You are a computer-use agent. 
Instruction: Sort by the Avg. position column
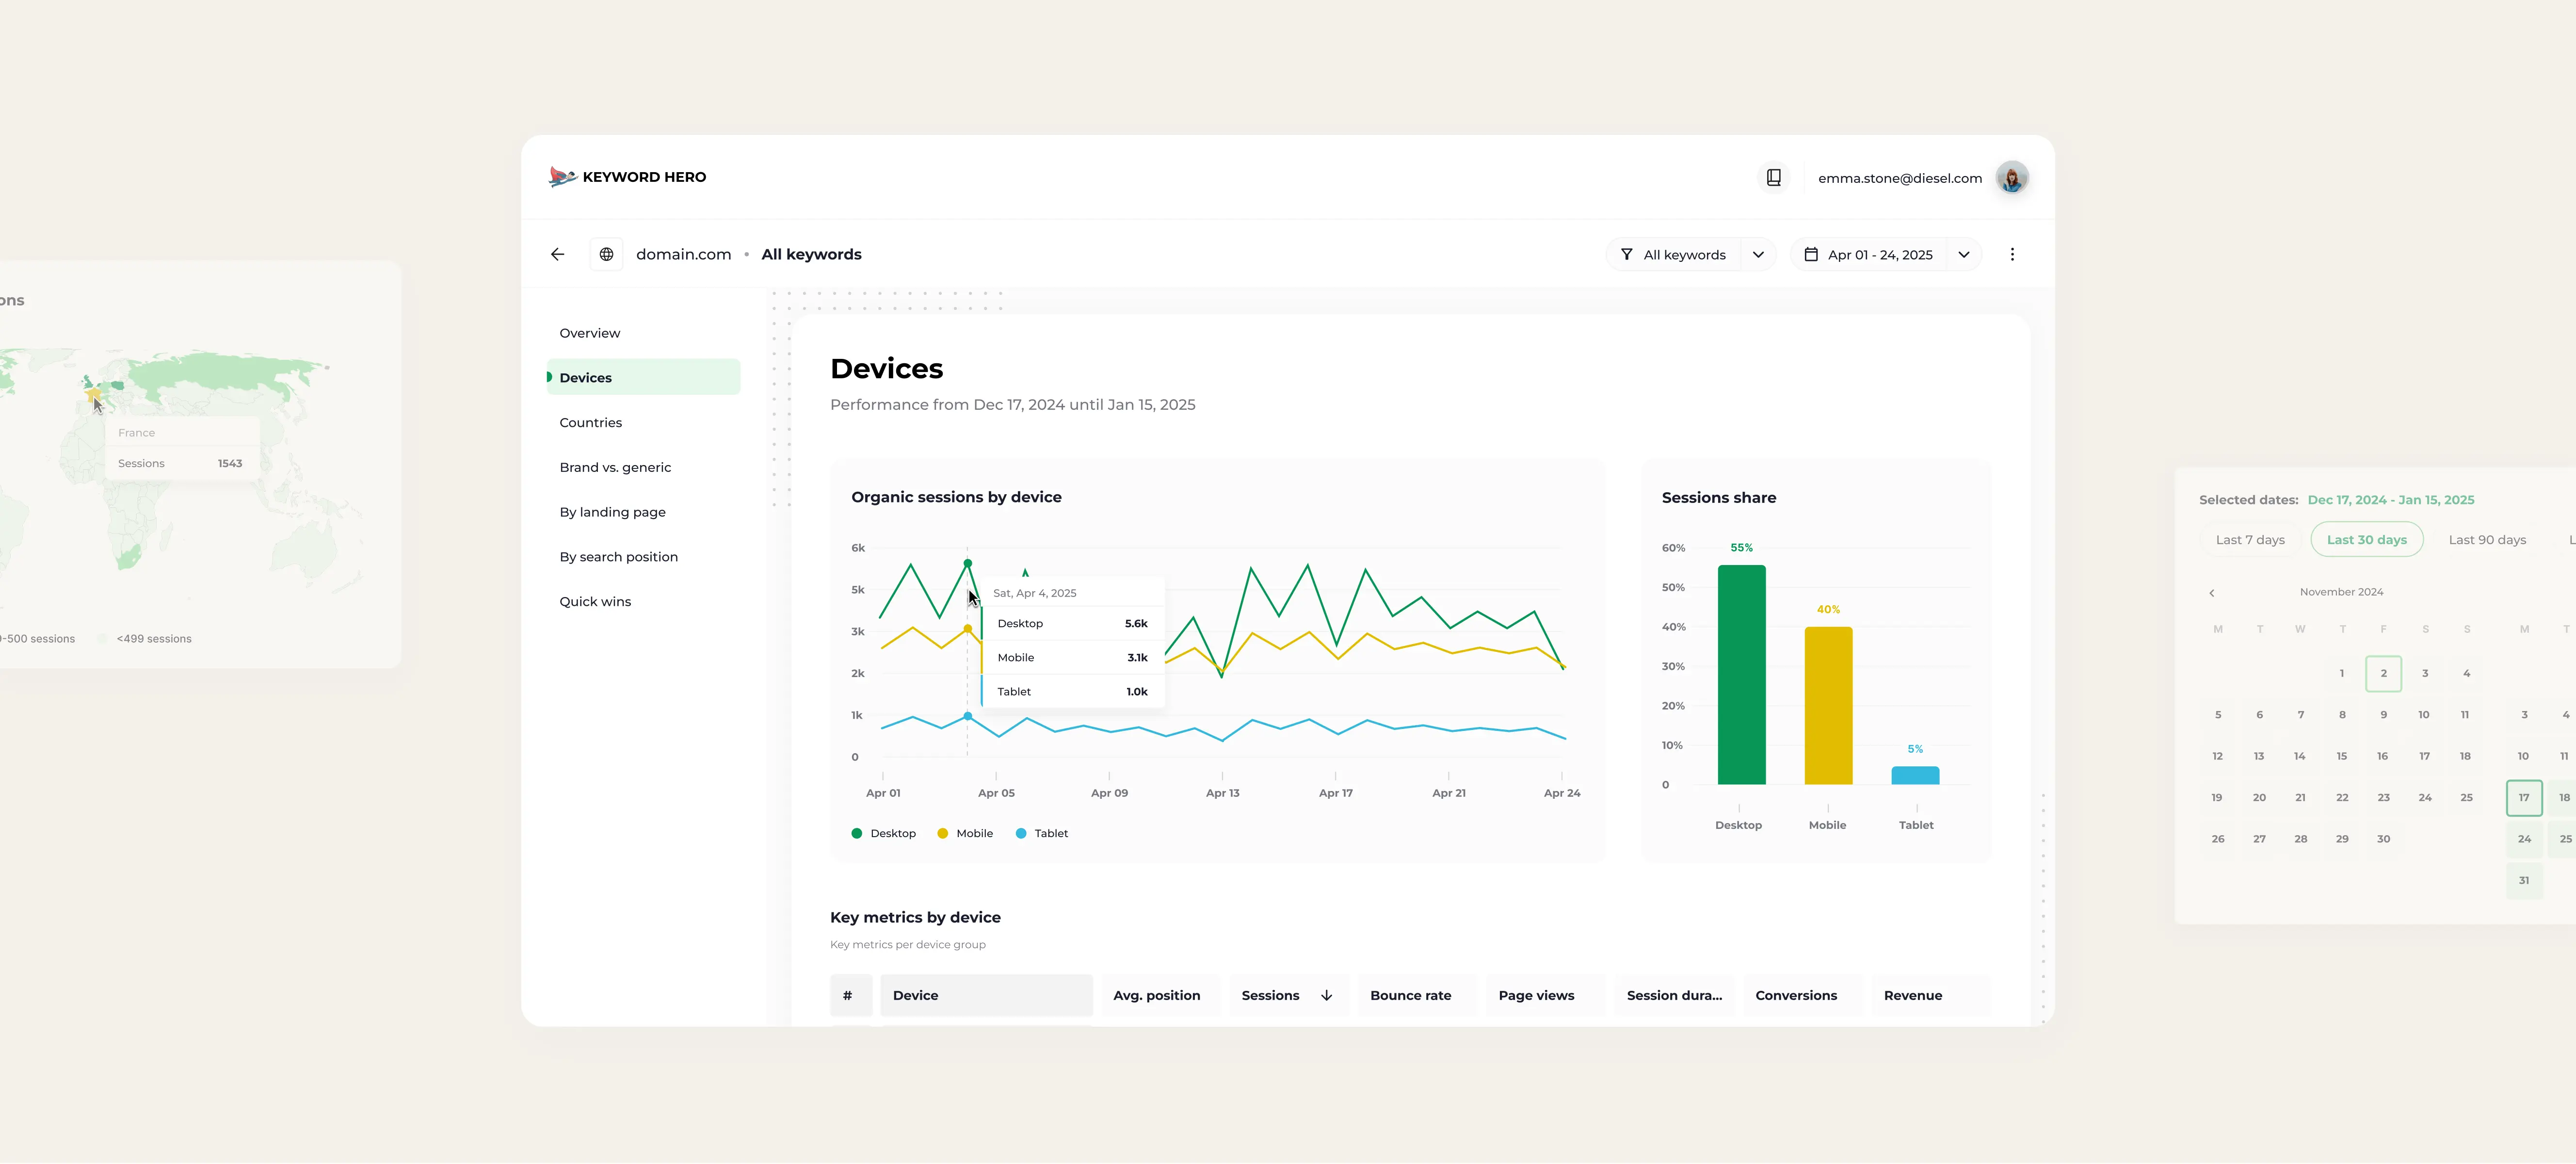point(1159,995)
